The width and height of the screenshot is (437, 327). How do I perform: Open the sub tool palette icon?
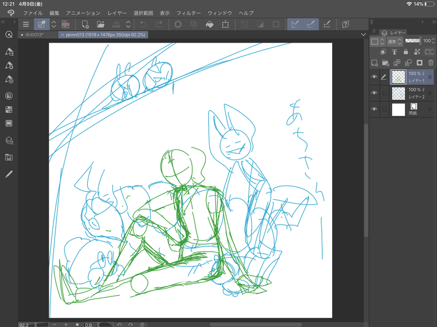coord(9,51)
